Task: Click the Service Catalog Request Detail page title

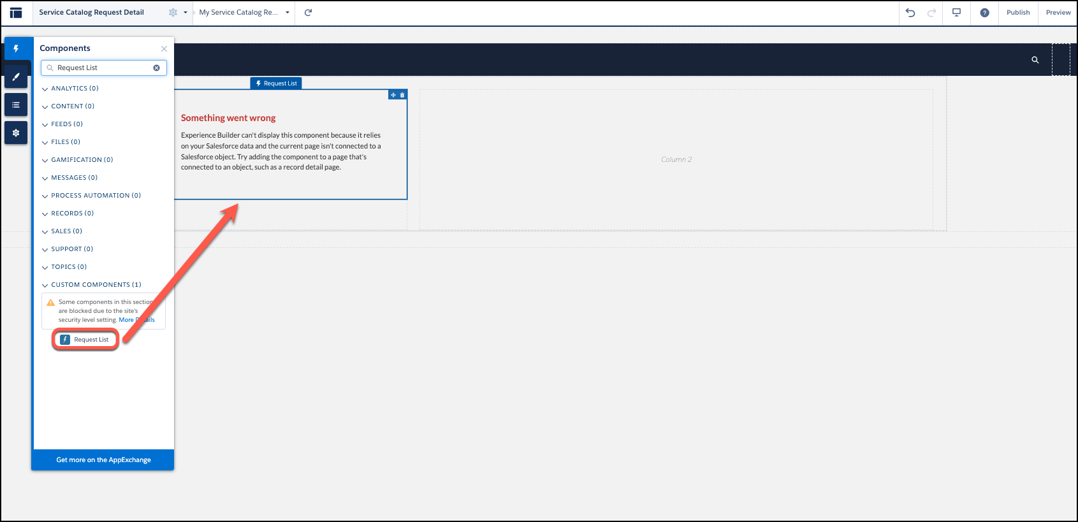Action: 92,13
